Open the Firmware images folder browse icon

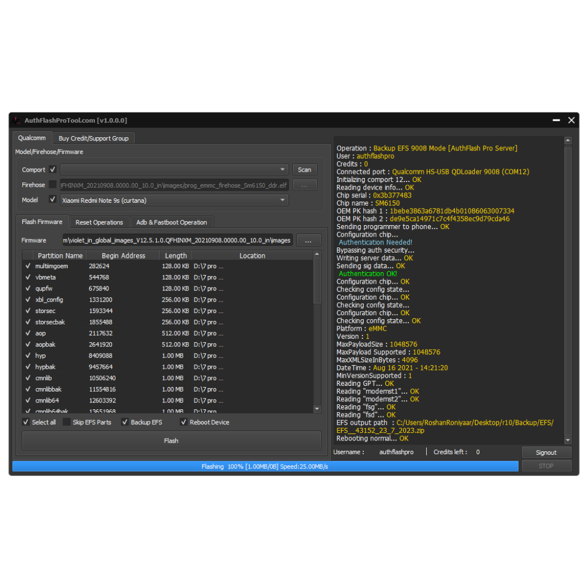[x=308, y=240]
